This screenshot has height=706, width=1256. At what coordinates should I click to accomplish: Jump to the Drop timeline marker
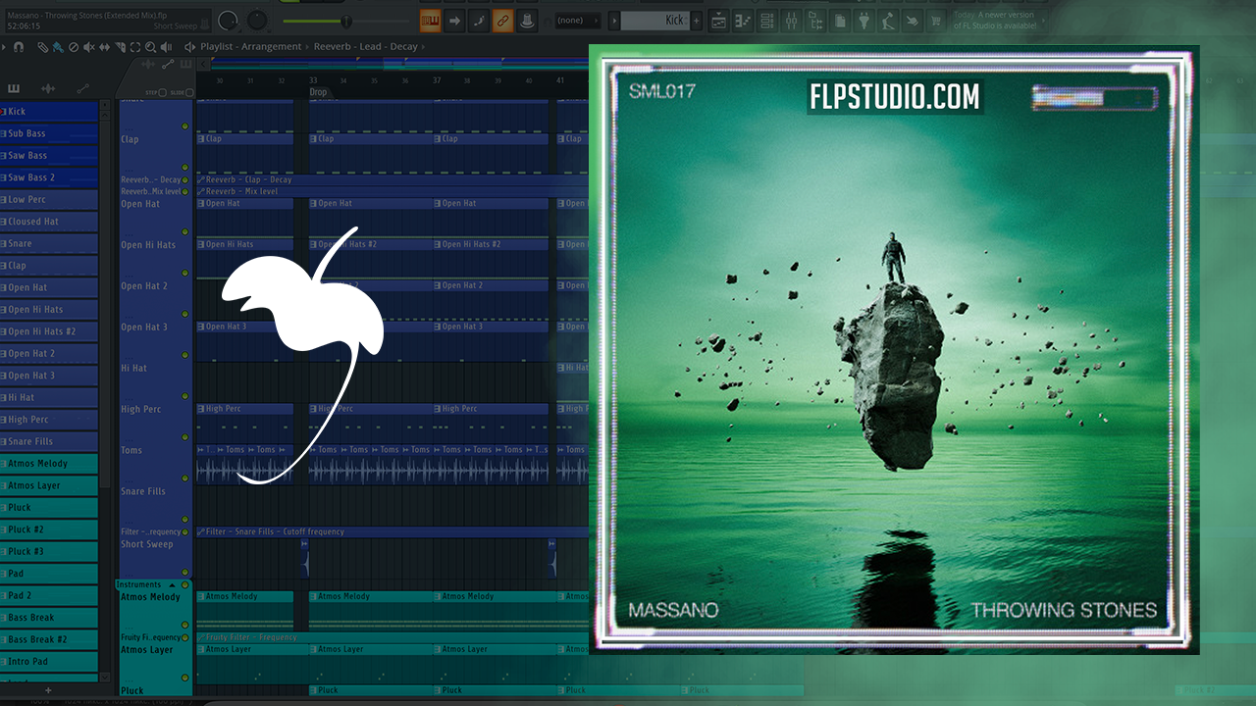click(319, 92)
